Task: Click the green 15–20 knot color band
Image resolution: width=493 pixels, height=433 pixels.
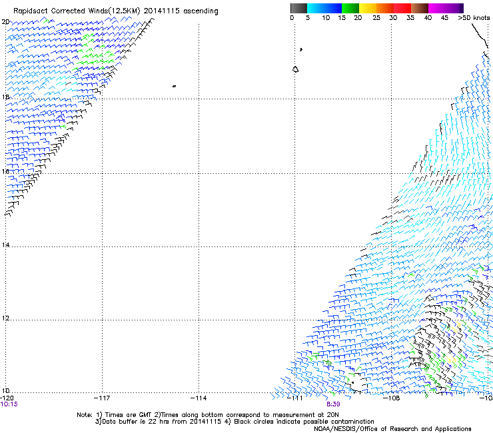Action: point(350,8)
